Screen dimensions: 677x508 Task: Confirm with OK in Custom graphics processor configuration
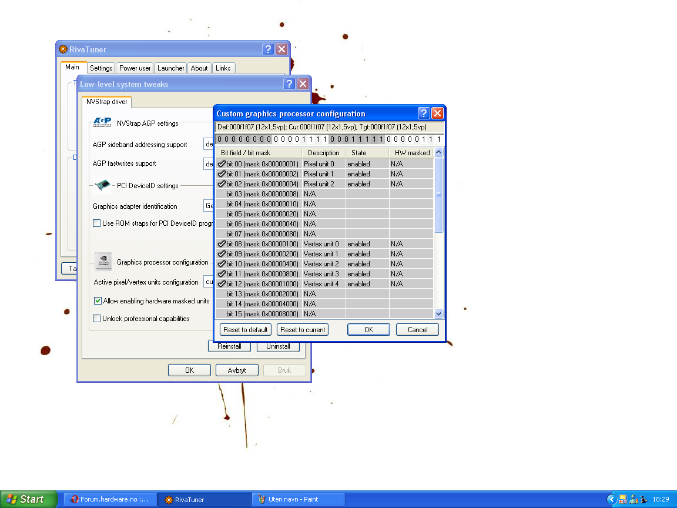pos(368,330)
